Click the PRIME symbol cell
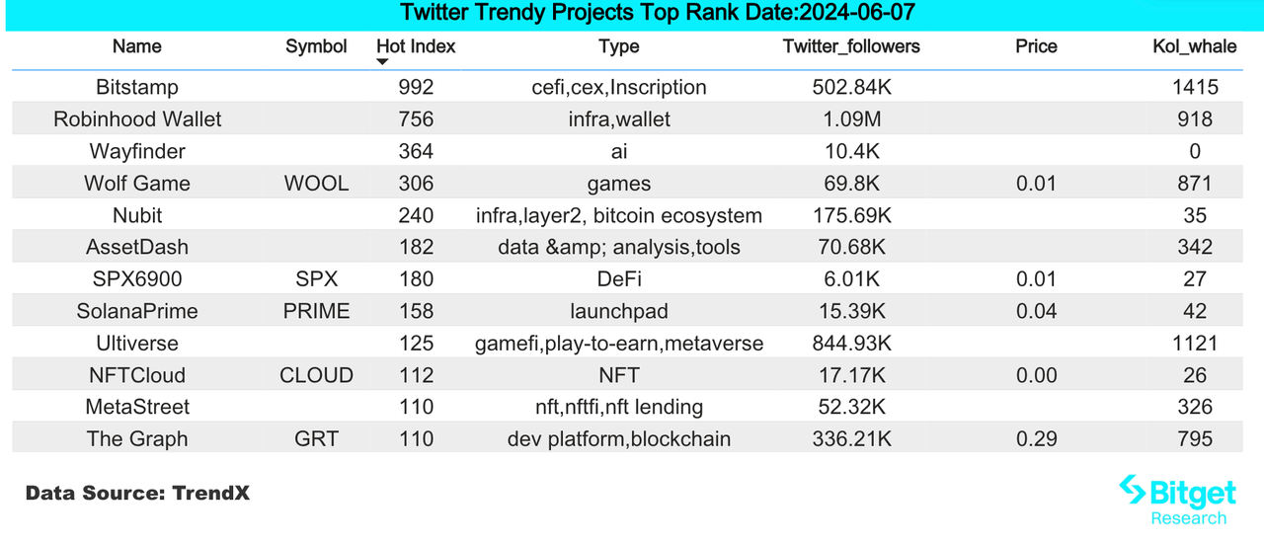The image size is (1264, 543). pos(316,311)
